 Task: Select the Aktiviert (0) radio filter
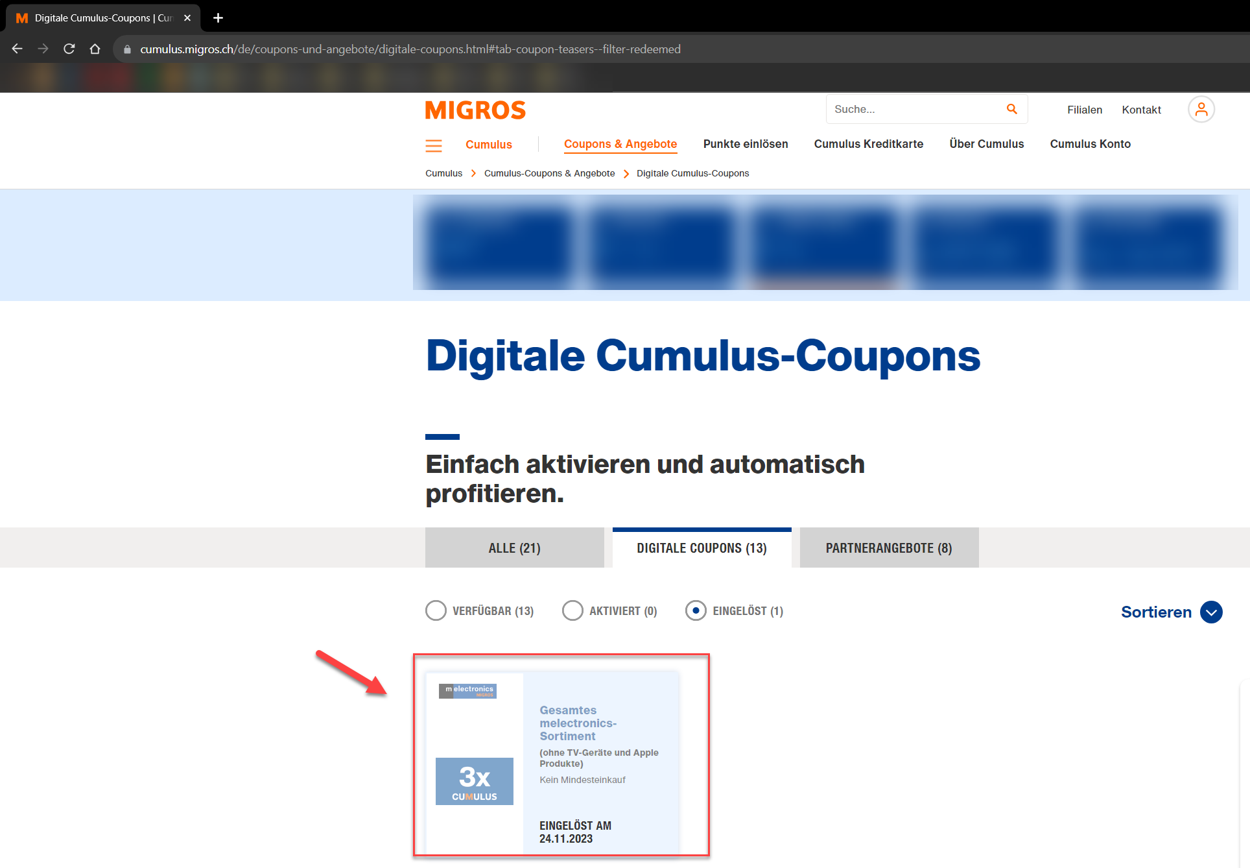pyautogui.click(x=572, y=610)
